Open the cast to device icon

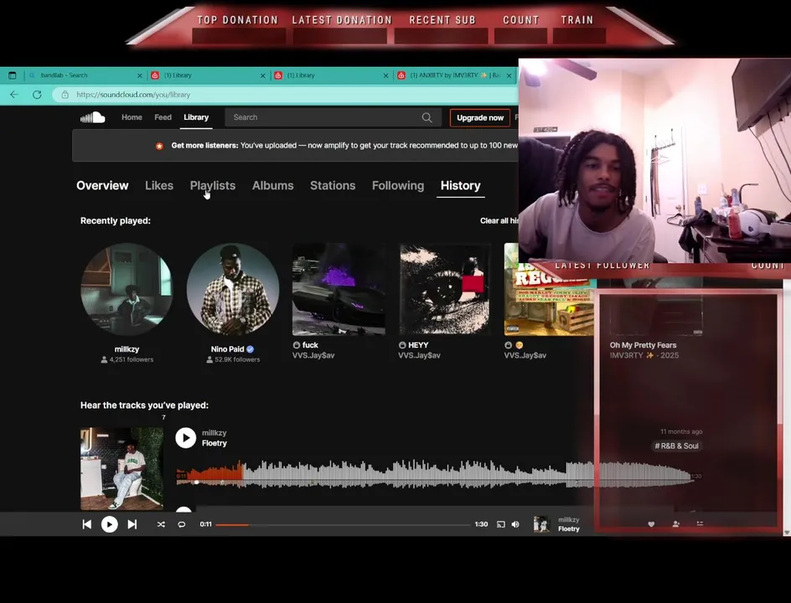[500, 524]
